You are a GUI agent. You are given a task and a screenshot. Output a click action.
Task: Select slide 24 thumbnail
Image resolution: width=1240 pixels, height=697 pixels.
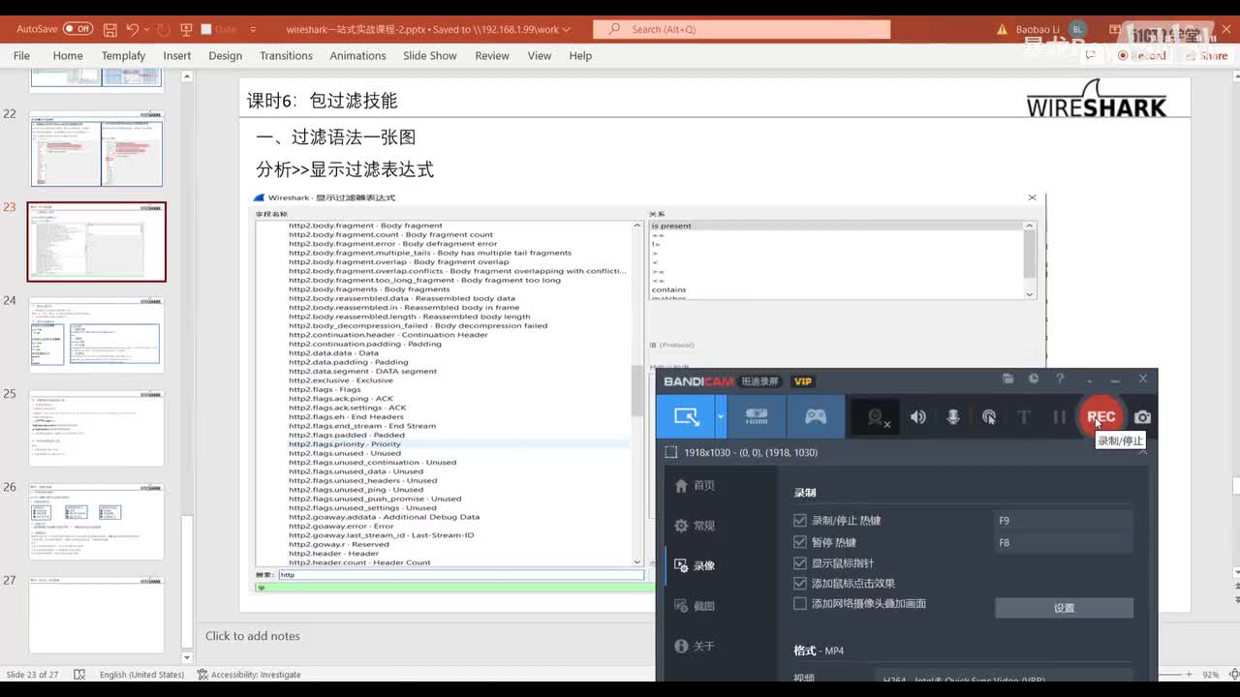point(96,335)
